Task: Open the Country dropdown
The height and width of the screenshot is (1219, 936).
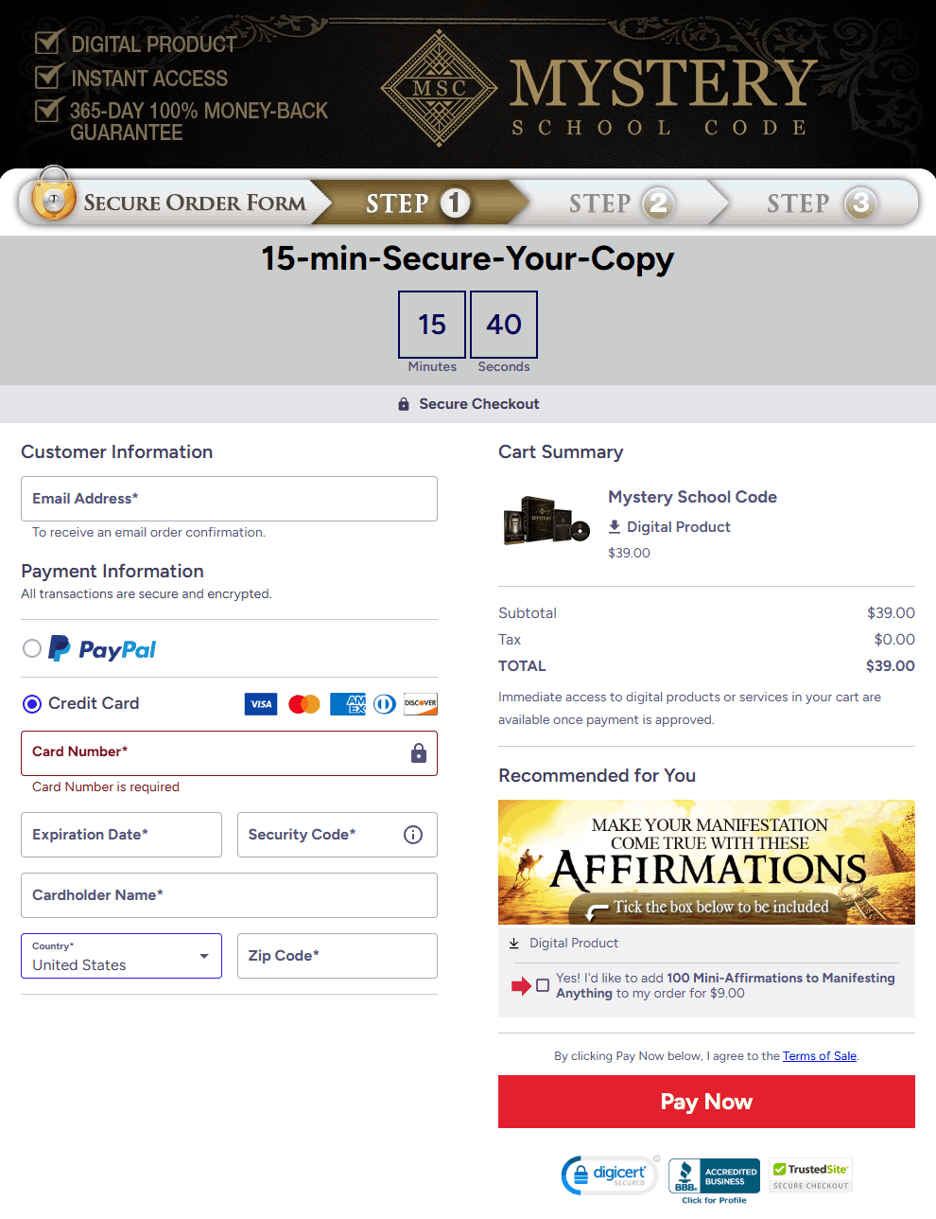Action: click(x=121, y=956)
